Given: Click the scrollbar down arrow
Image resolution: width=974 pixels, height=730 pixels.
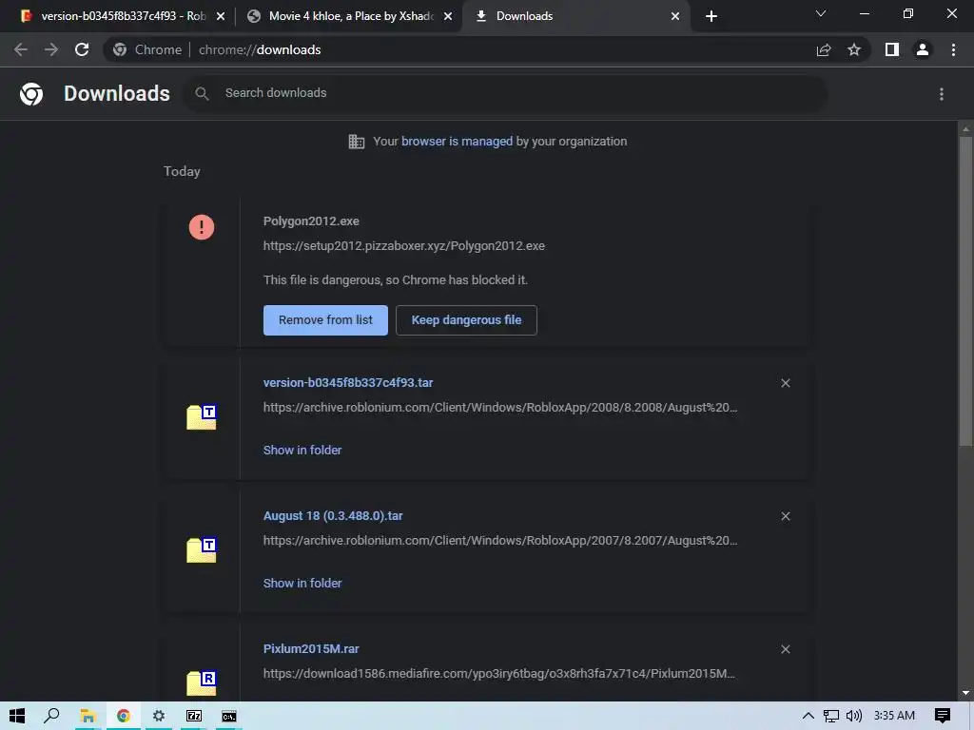Looking at the screenshot, I should coord(965,693).
